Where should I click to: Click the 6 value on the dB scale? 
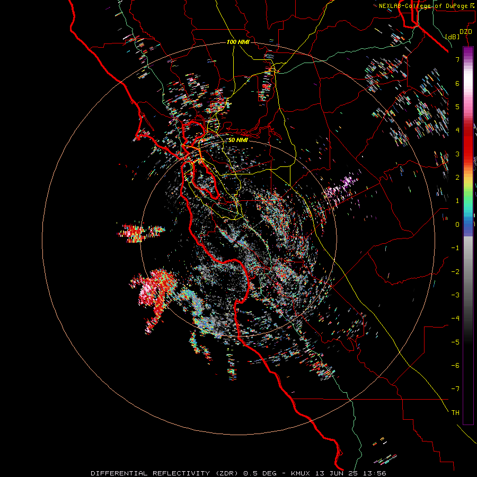point(457,83)
